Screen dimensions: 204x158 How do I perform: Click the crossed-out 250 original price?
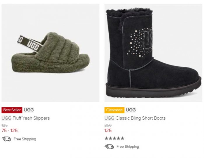tap(108, 125)
